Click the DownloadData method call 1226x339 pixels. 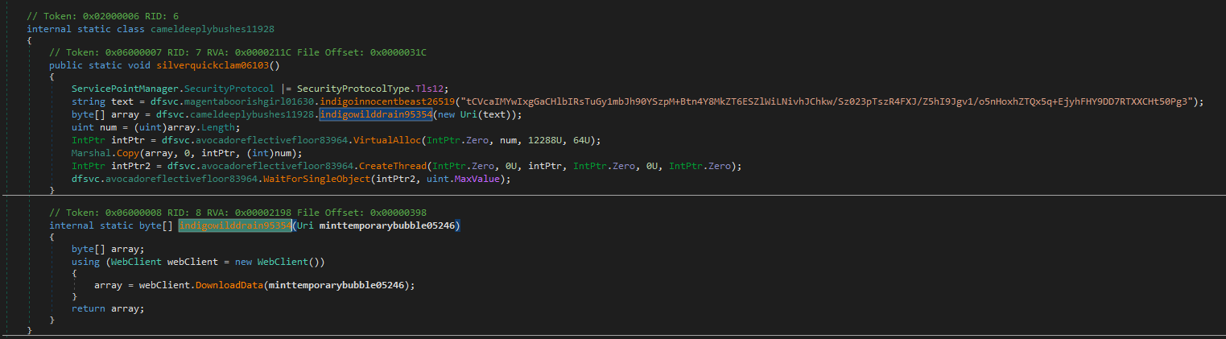pos(229,286)
